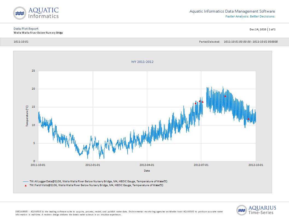Screen dimensions: 289x223
Task: Click the 'Dec 14, 2018' report date
Action: (258, 30)
